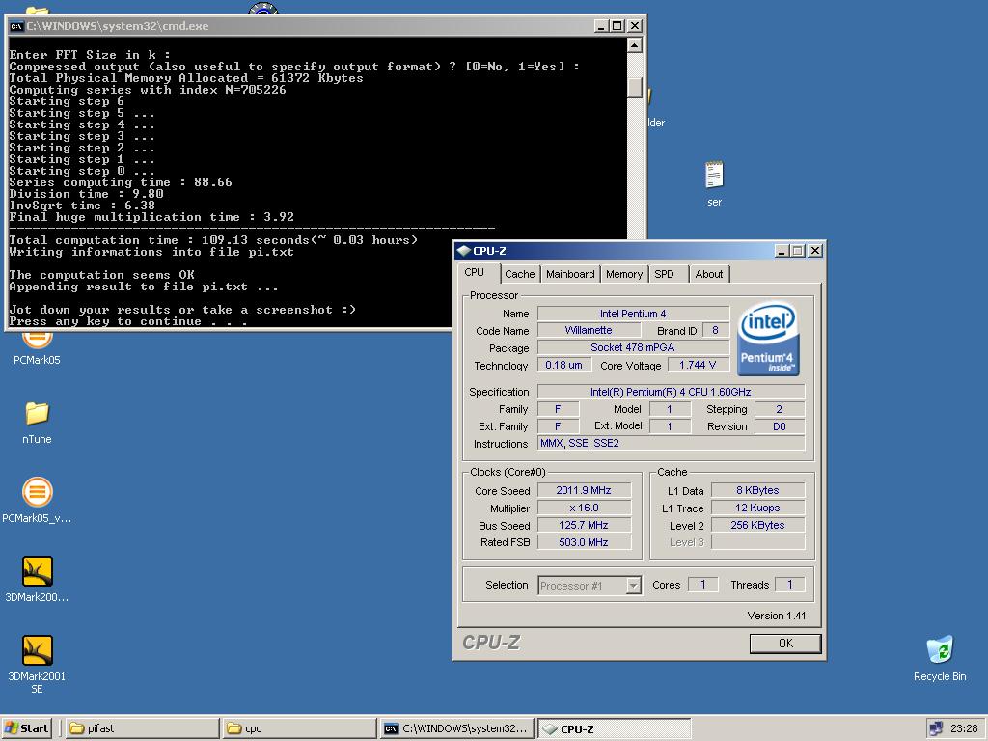
Task: Click the OK button in CPU-Z
Action: tap(785, 644)
